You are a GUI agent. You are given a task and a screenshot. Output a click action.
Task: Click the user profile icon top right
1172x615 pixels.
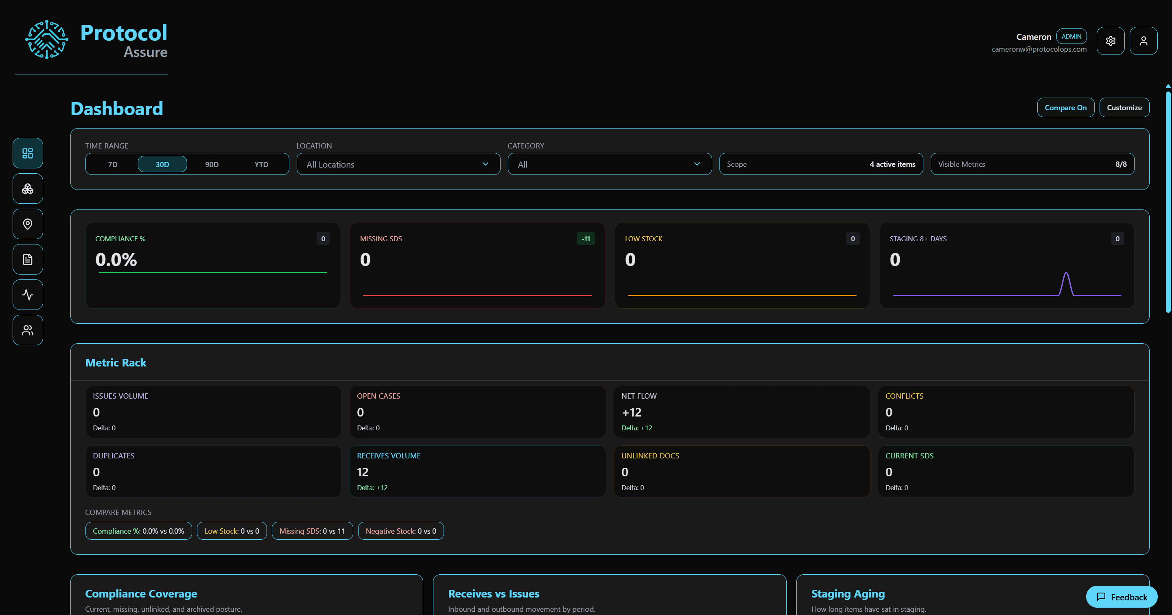click(x=1144, y=41)
